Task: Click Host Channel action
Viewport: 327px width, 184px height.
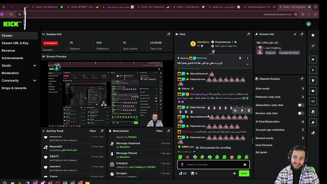Action: tap(264, 145)
